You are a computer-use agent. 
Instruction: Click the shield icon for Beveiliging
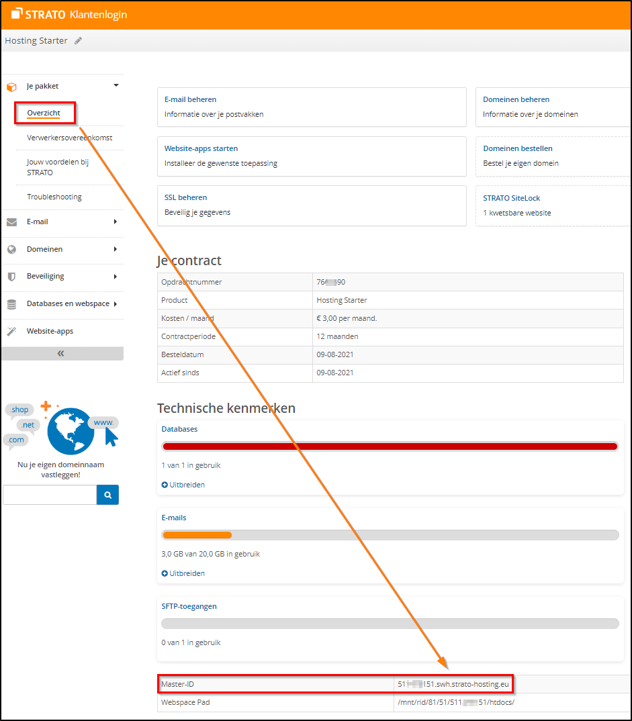[x=11, y=277]
